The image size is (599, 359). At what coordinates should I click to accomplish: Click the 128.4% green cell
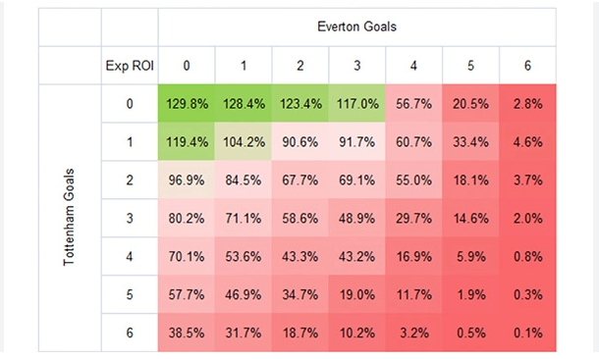244,103
